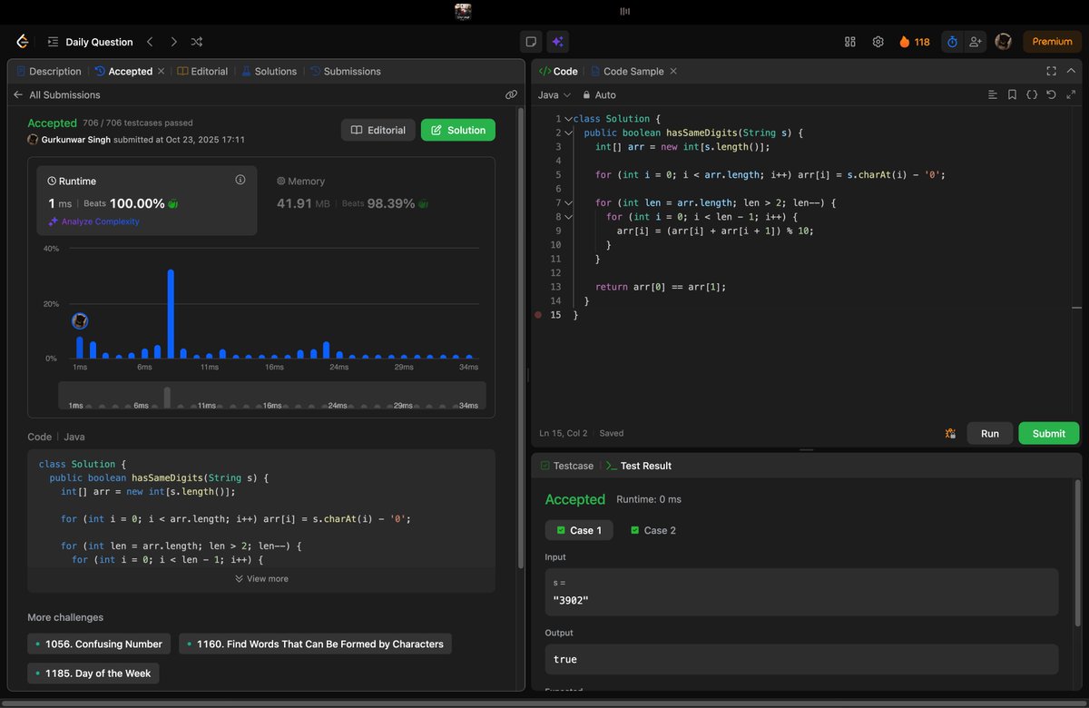Viewport: 1089px width, 708px height.
Task: Expand the editor with diagonal arrows icon
Action: pyautogui.click(x=1071, y=94)
